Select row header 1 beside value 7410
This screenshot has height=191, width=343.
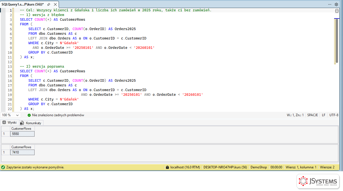click(x=6, y=152)
